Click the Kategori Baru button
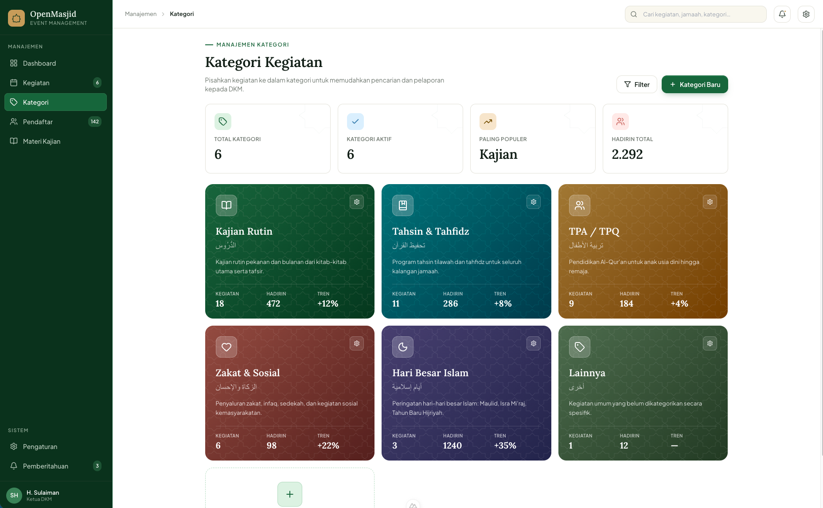The width and height of the screenshot is (823, 508). [x=694, y=84]
